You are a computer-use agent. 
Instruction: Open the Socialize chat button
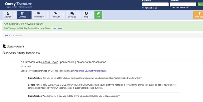(72, 15)
